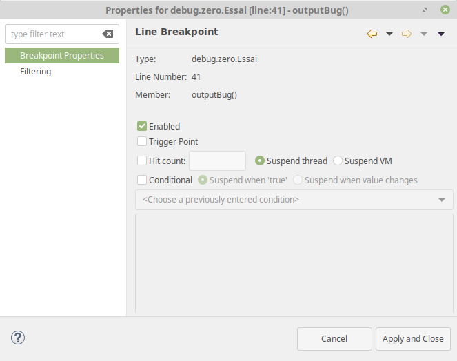
Task: Click the Hit count input field
Action: pyautogui.click(x=217, y=161)
